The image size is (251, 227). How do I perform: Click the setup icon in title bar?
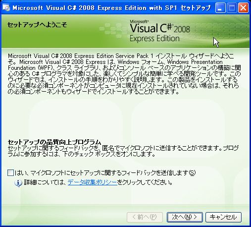tap(6, 7)
